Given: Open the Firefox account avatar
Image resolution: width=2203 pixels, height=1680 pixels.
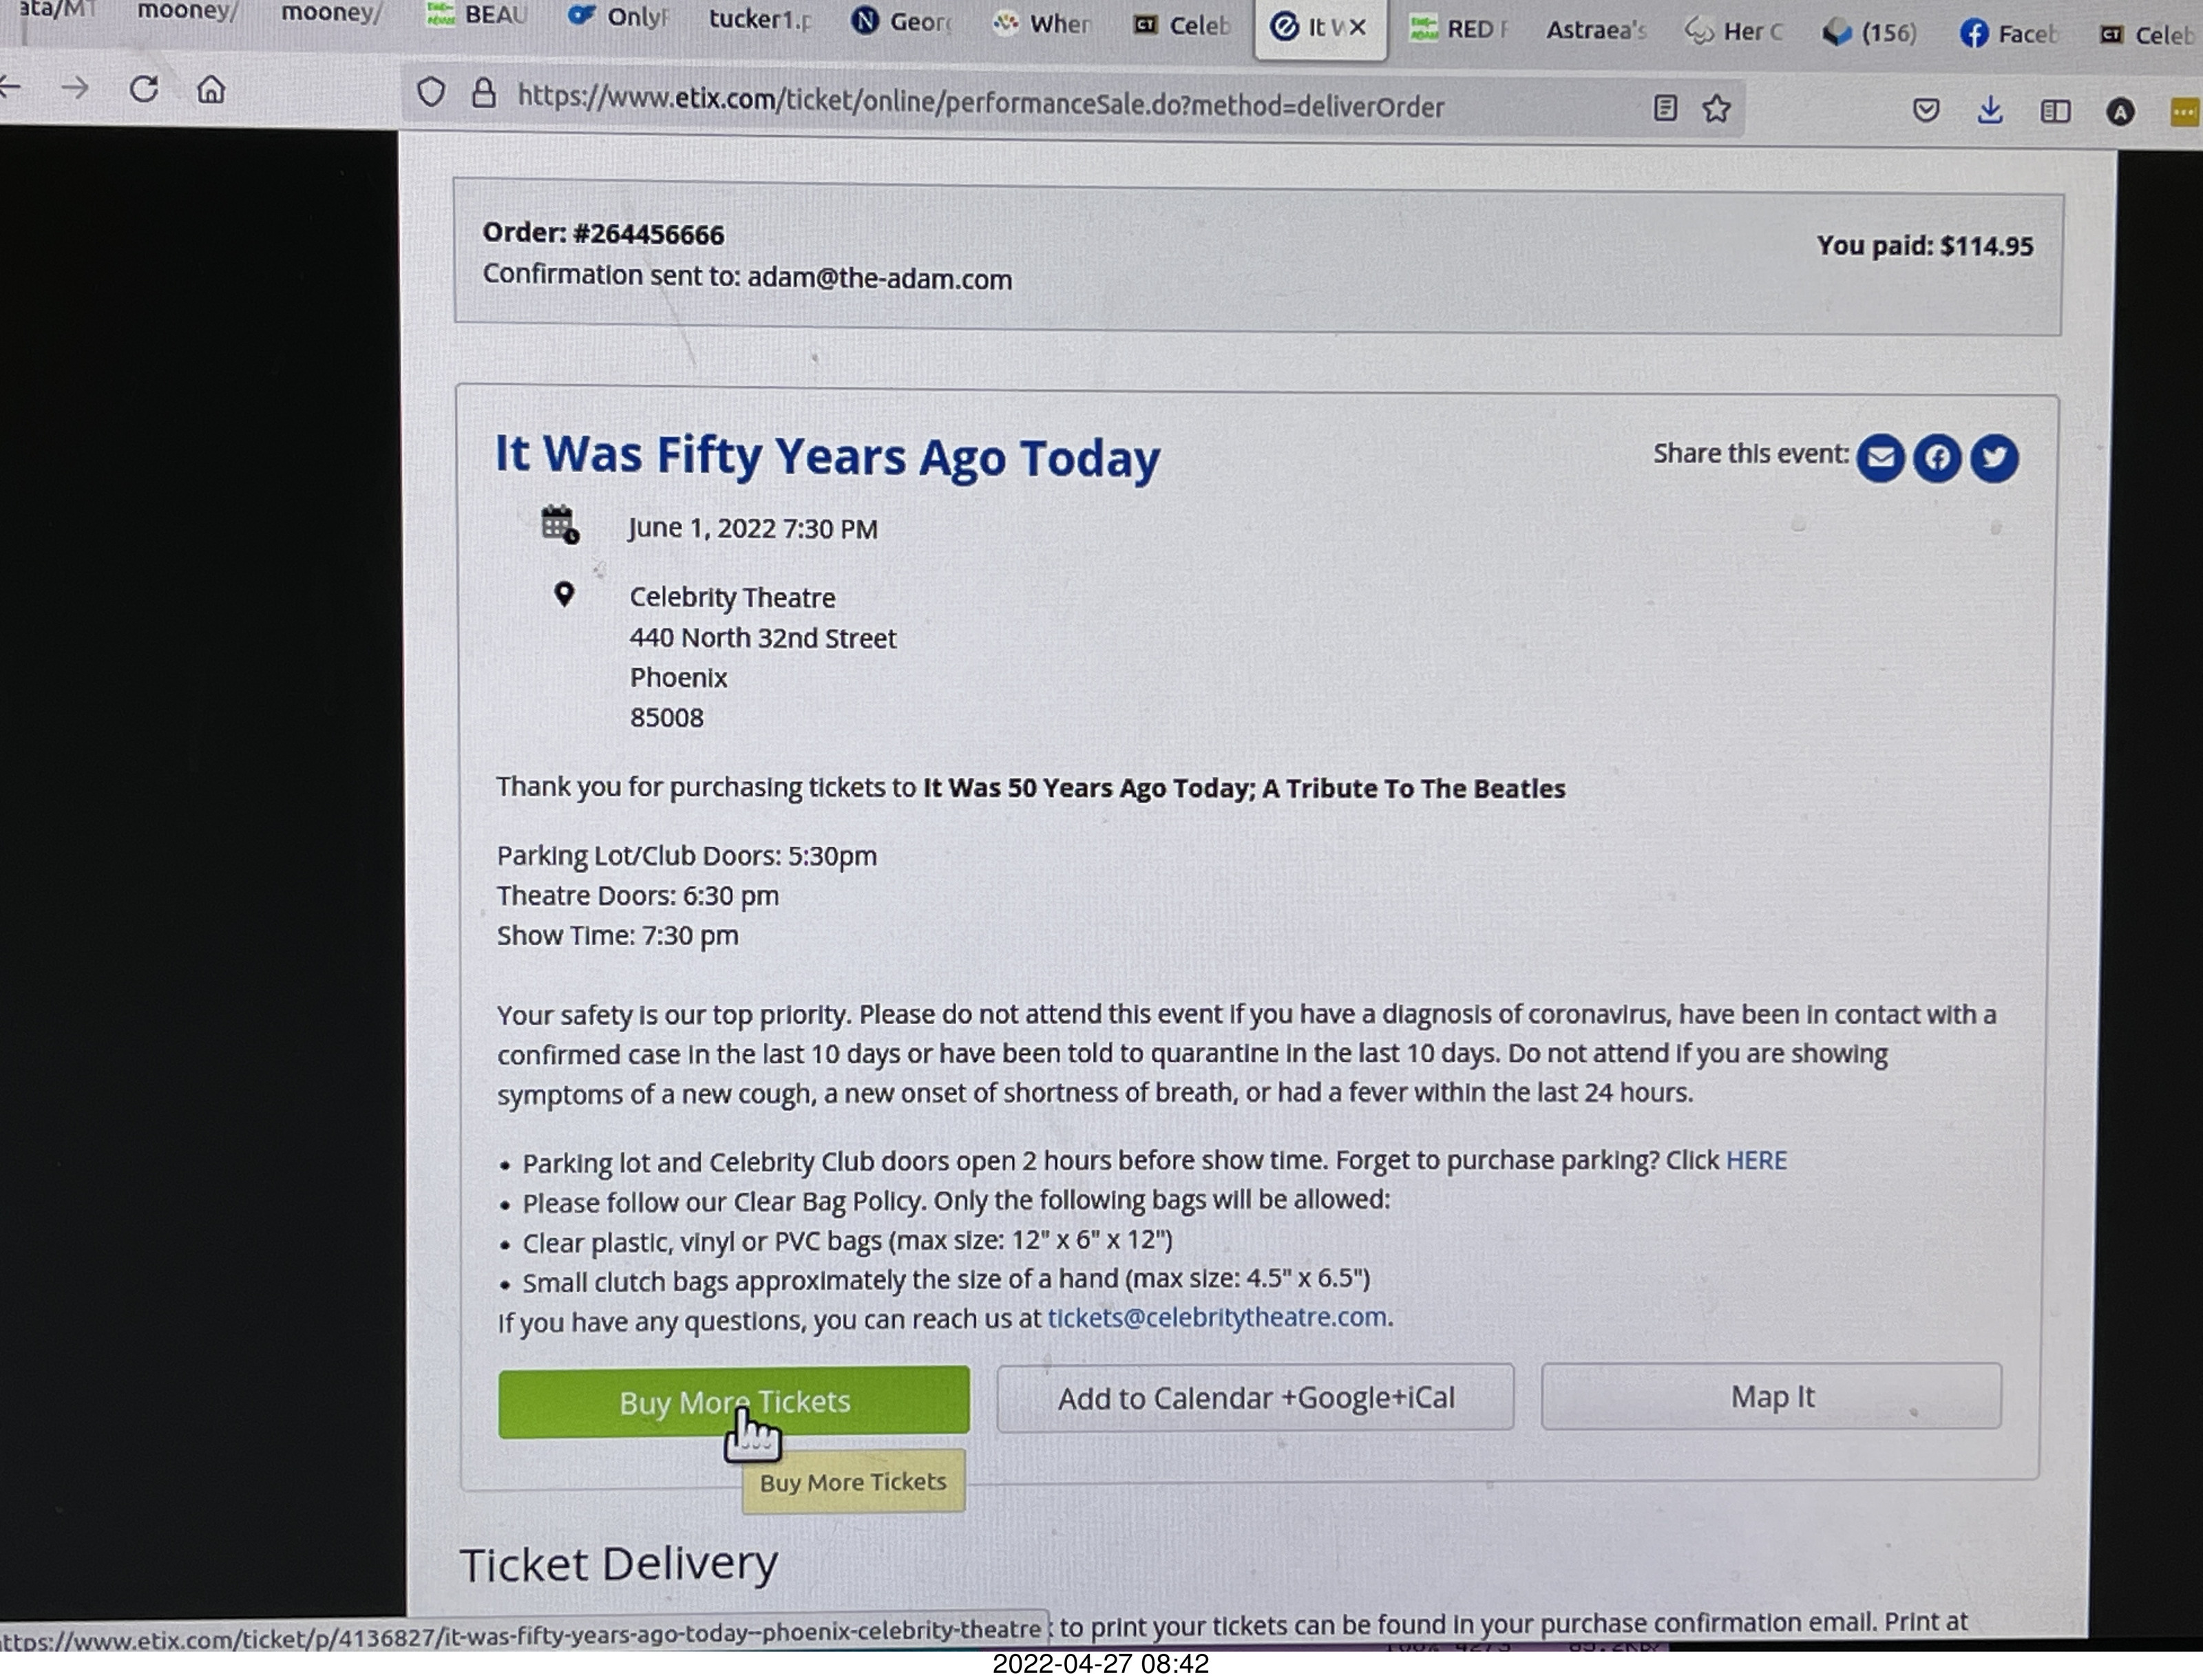Looking at the screenshot, I should coord(2120,112).
